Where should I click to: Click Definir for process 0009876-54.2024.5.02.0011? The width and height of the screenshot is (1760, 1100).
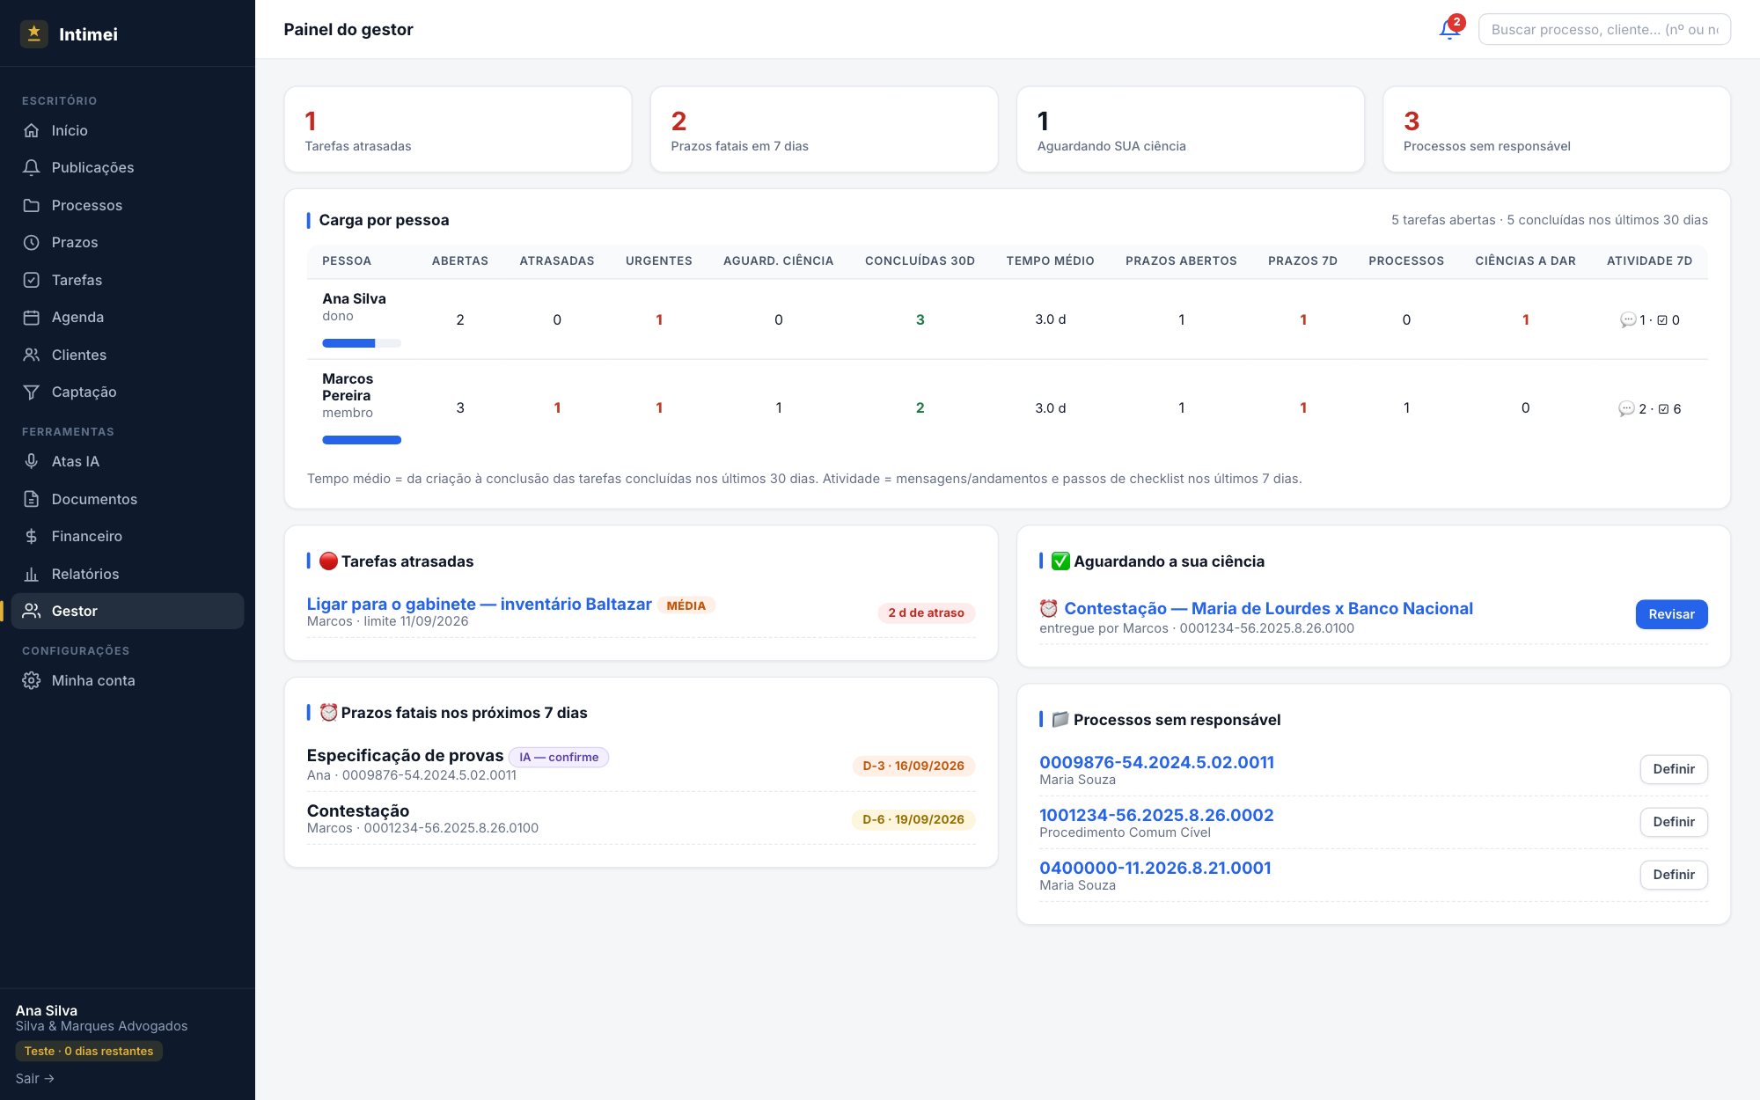1673,769
